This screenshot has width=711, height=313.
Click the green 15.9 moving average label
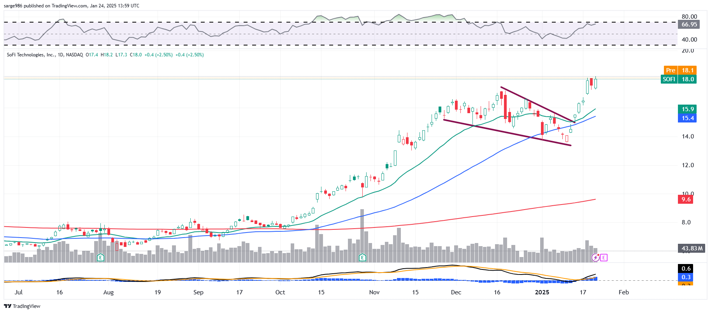tap(687, 109)
